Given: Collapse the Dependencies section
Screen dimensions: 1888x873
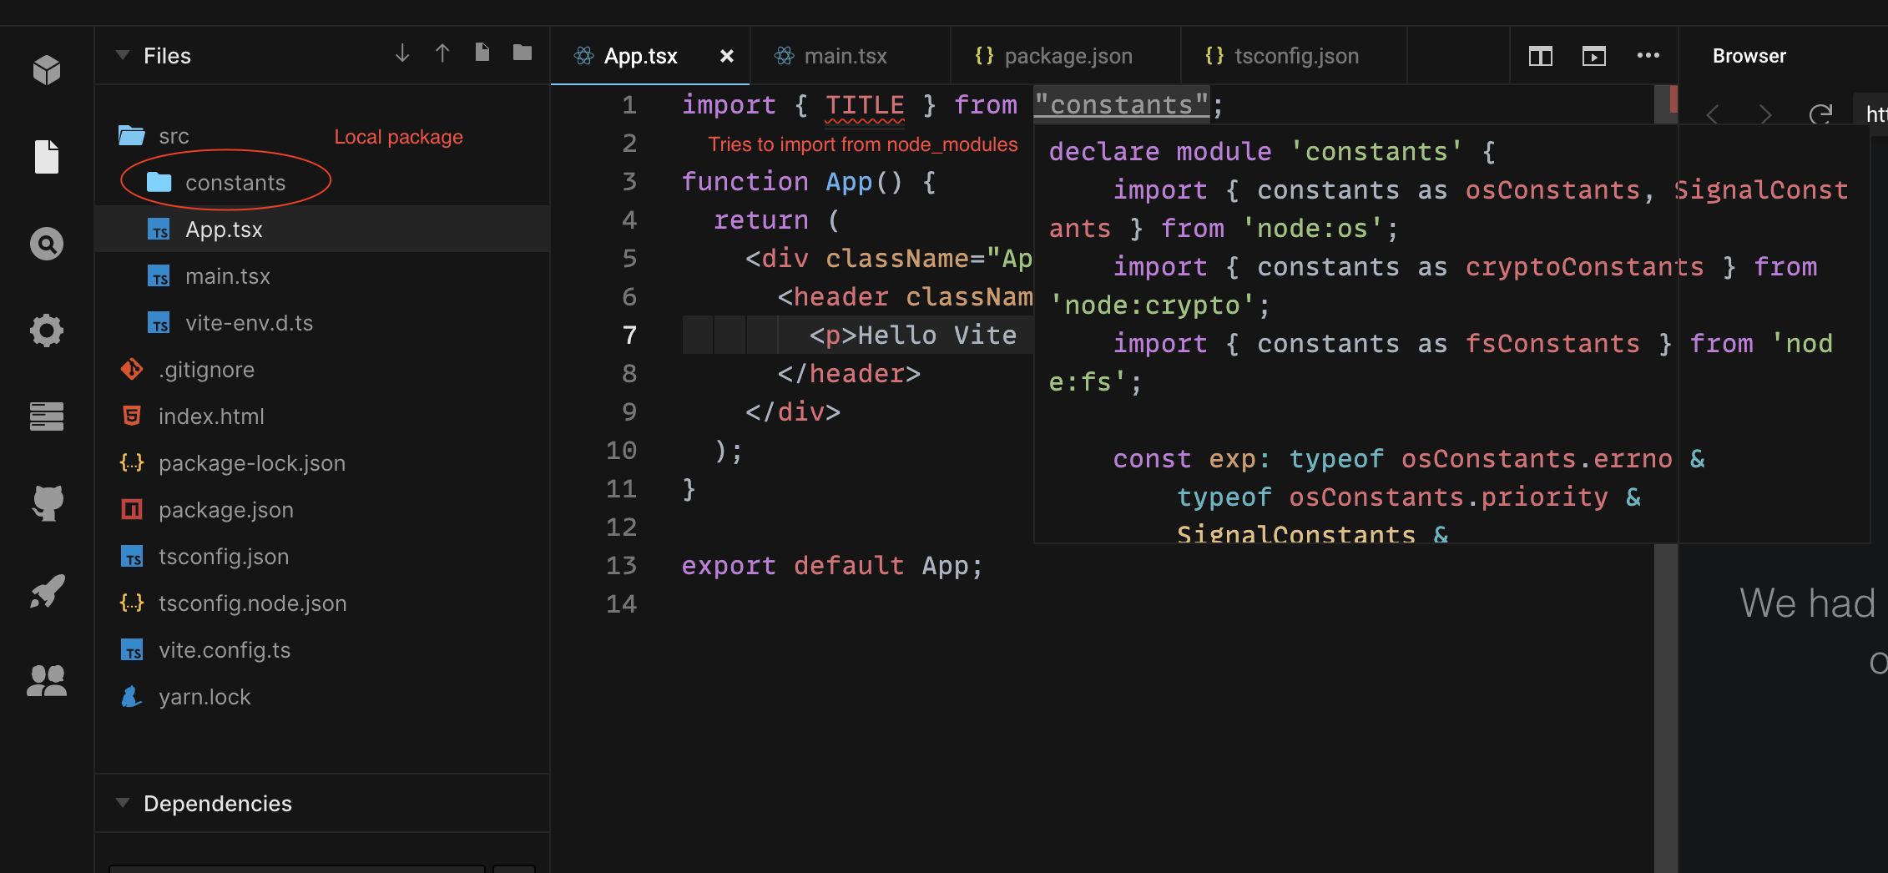Looking at the screenshot, I should tap(122, 802).
